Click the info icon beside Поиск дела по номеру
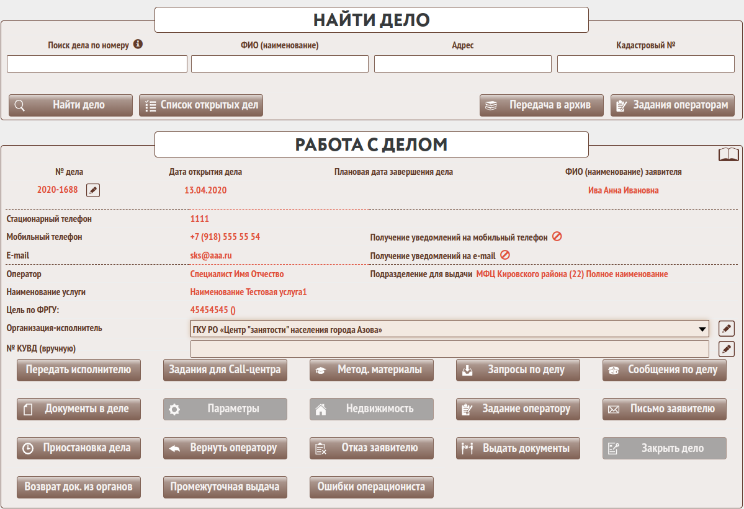Screen dimensions: 744x509 (x=138, y=45)
